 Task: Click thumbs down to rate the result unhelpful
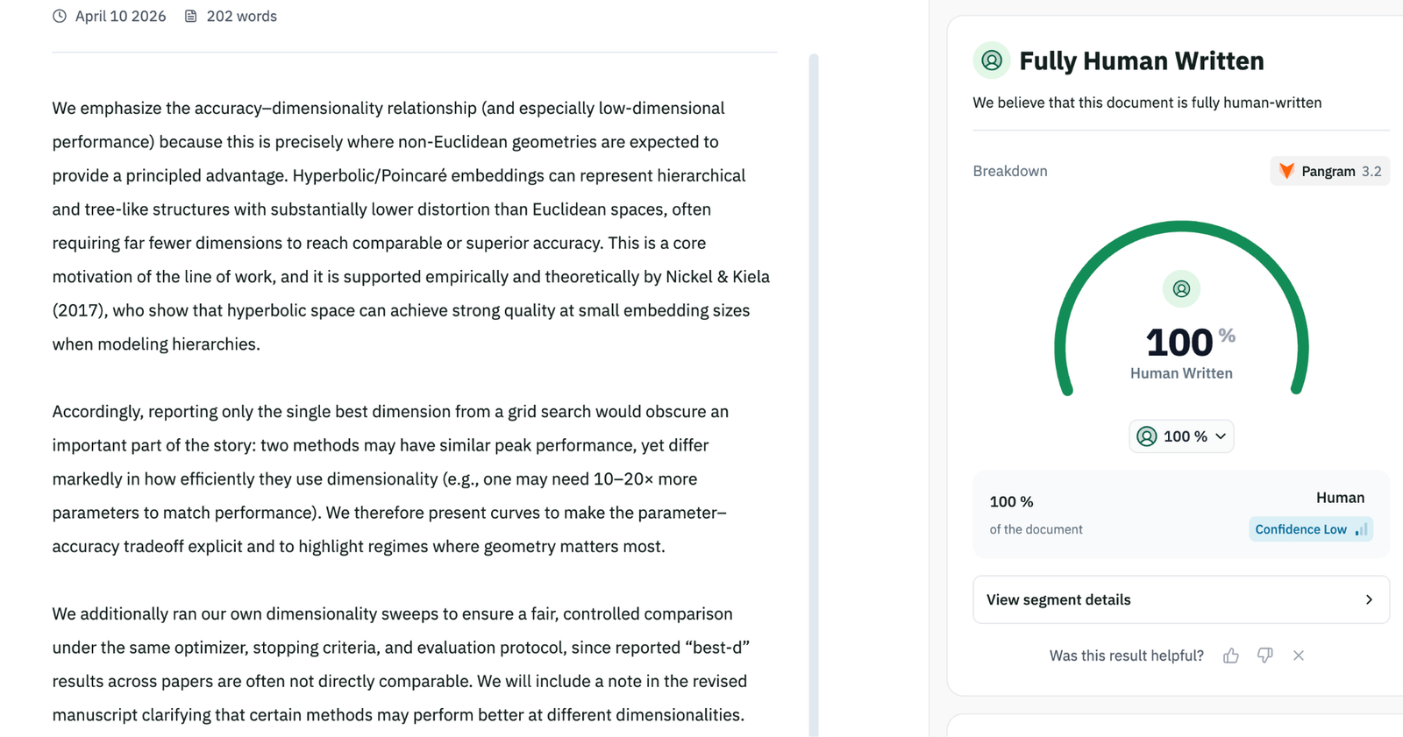pos(1264,656)
